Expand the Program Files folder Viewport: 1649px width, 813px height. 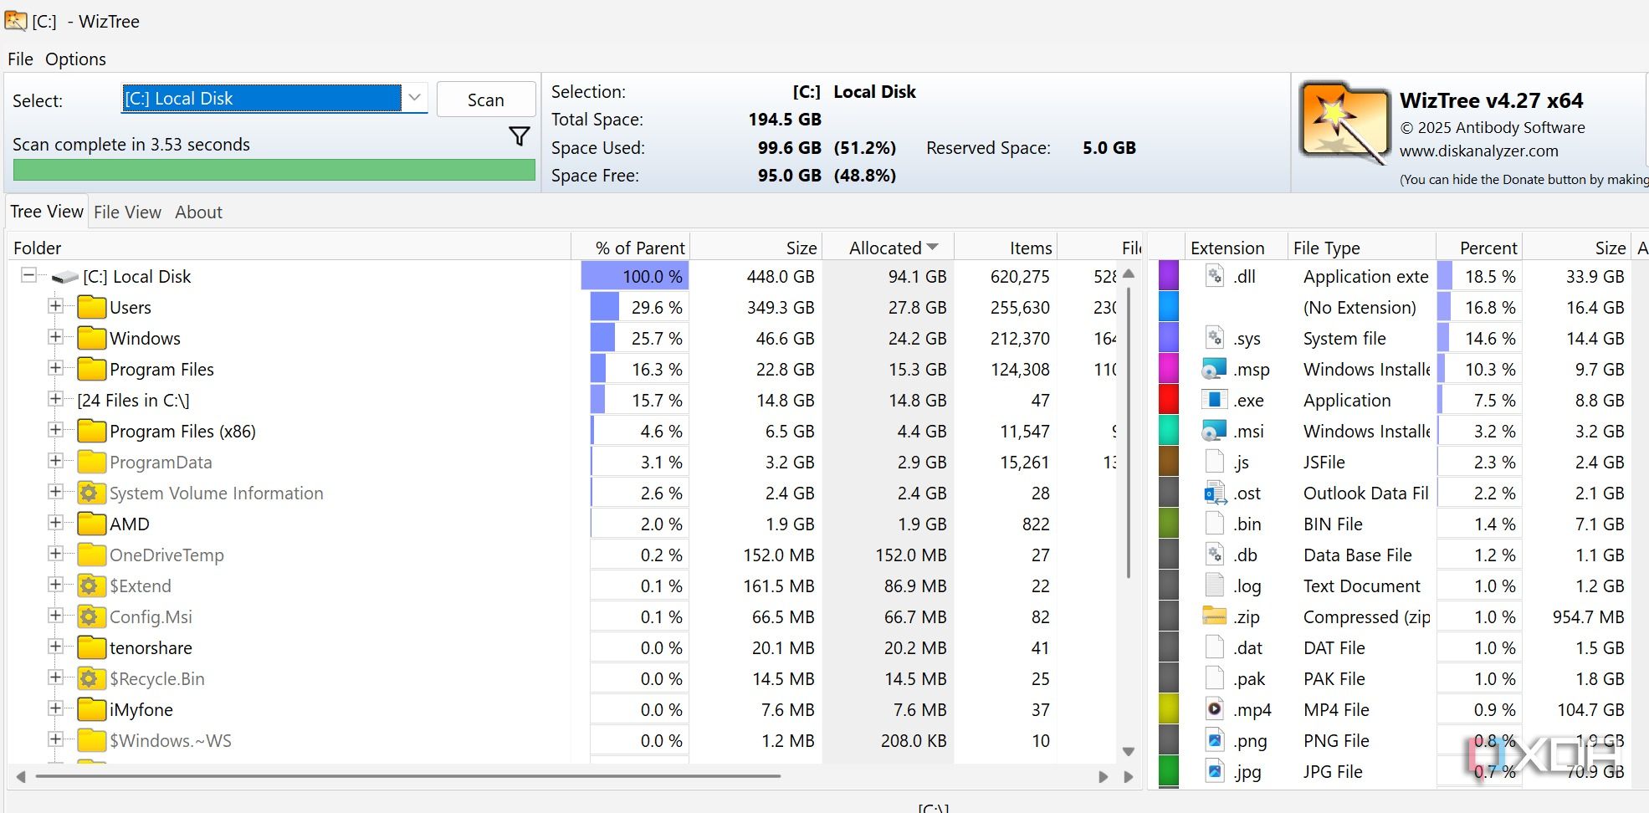pos(55,368)
